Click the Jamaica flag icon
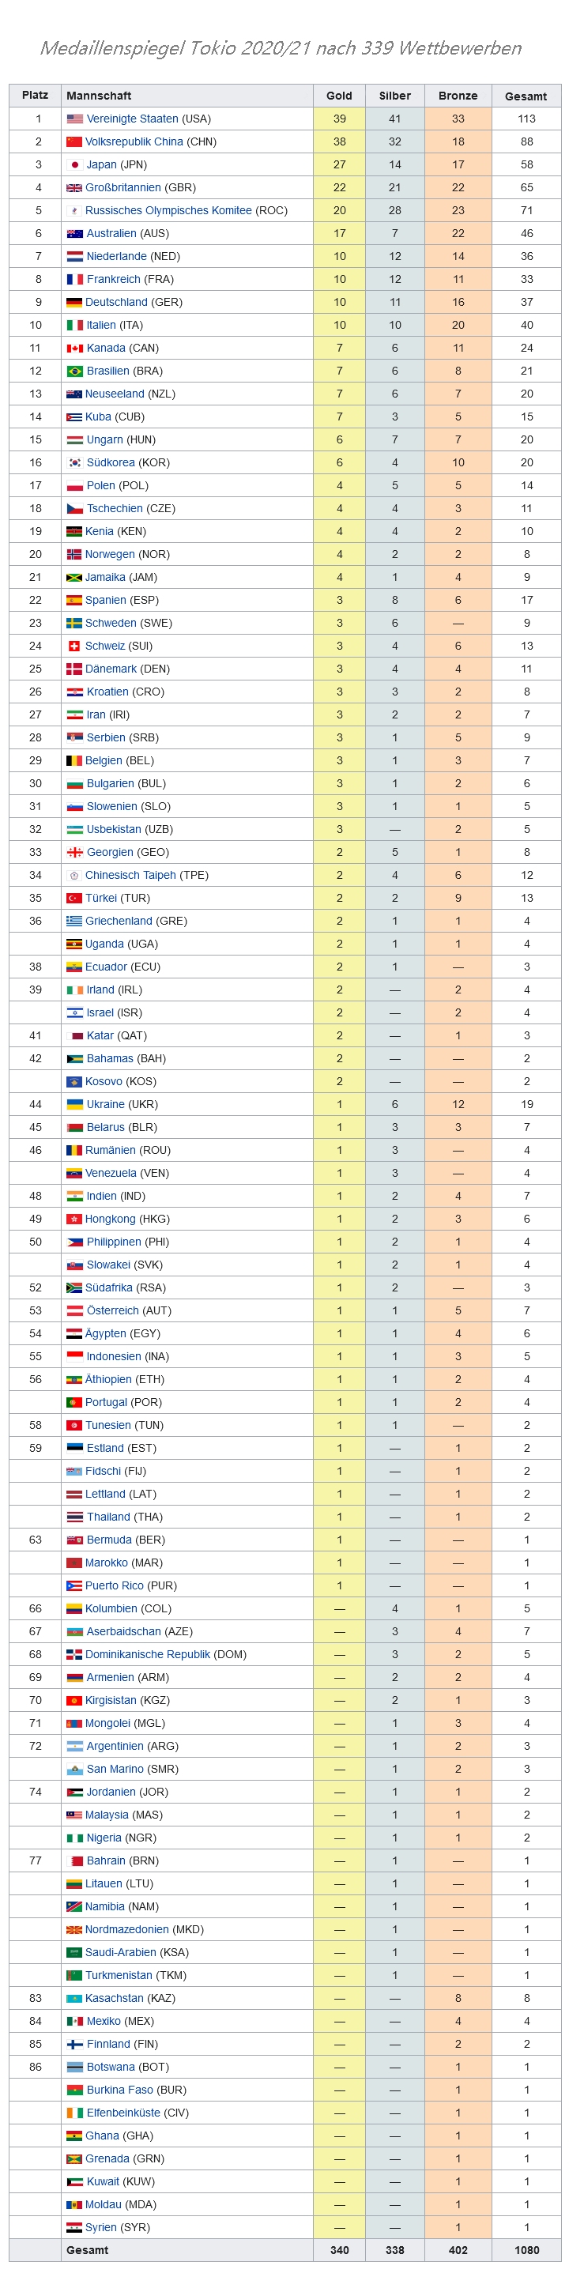Image resolution: width=569 pixels, height=2292 pixels. click(x=74, y=578)
